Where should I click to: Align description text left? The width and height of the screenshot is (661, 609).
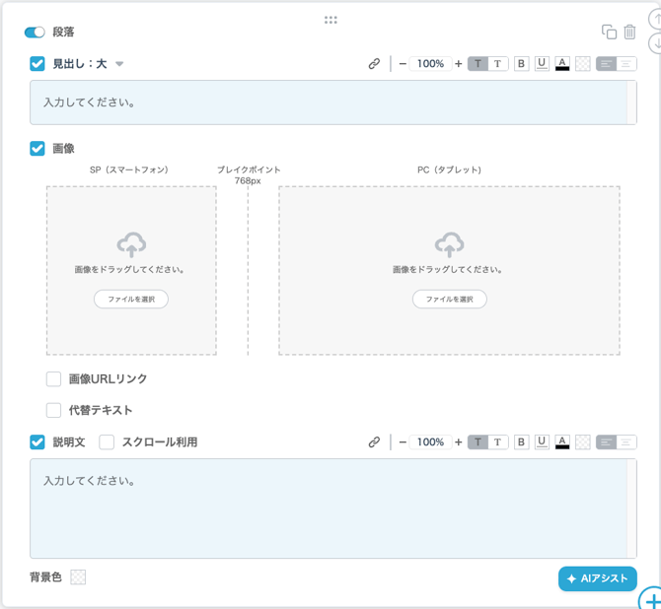click(x=606, y=441)
